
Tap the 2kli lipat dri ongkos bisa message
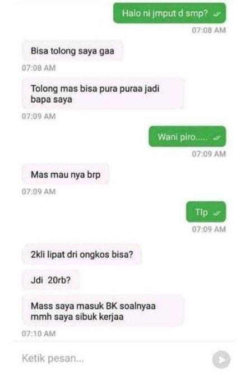tap(82, 255)
